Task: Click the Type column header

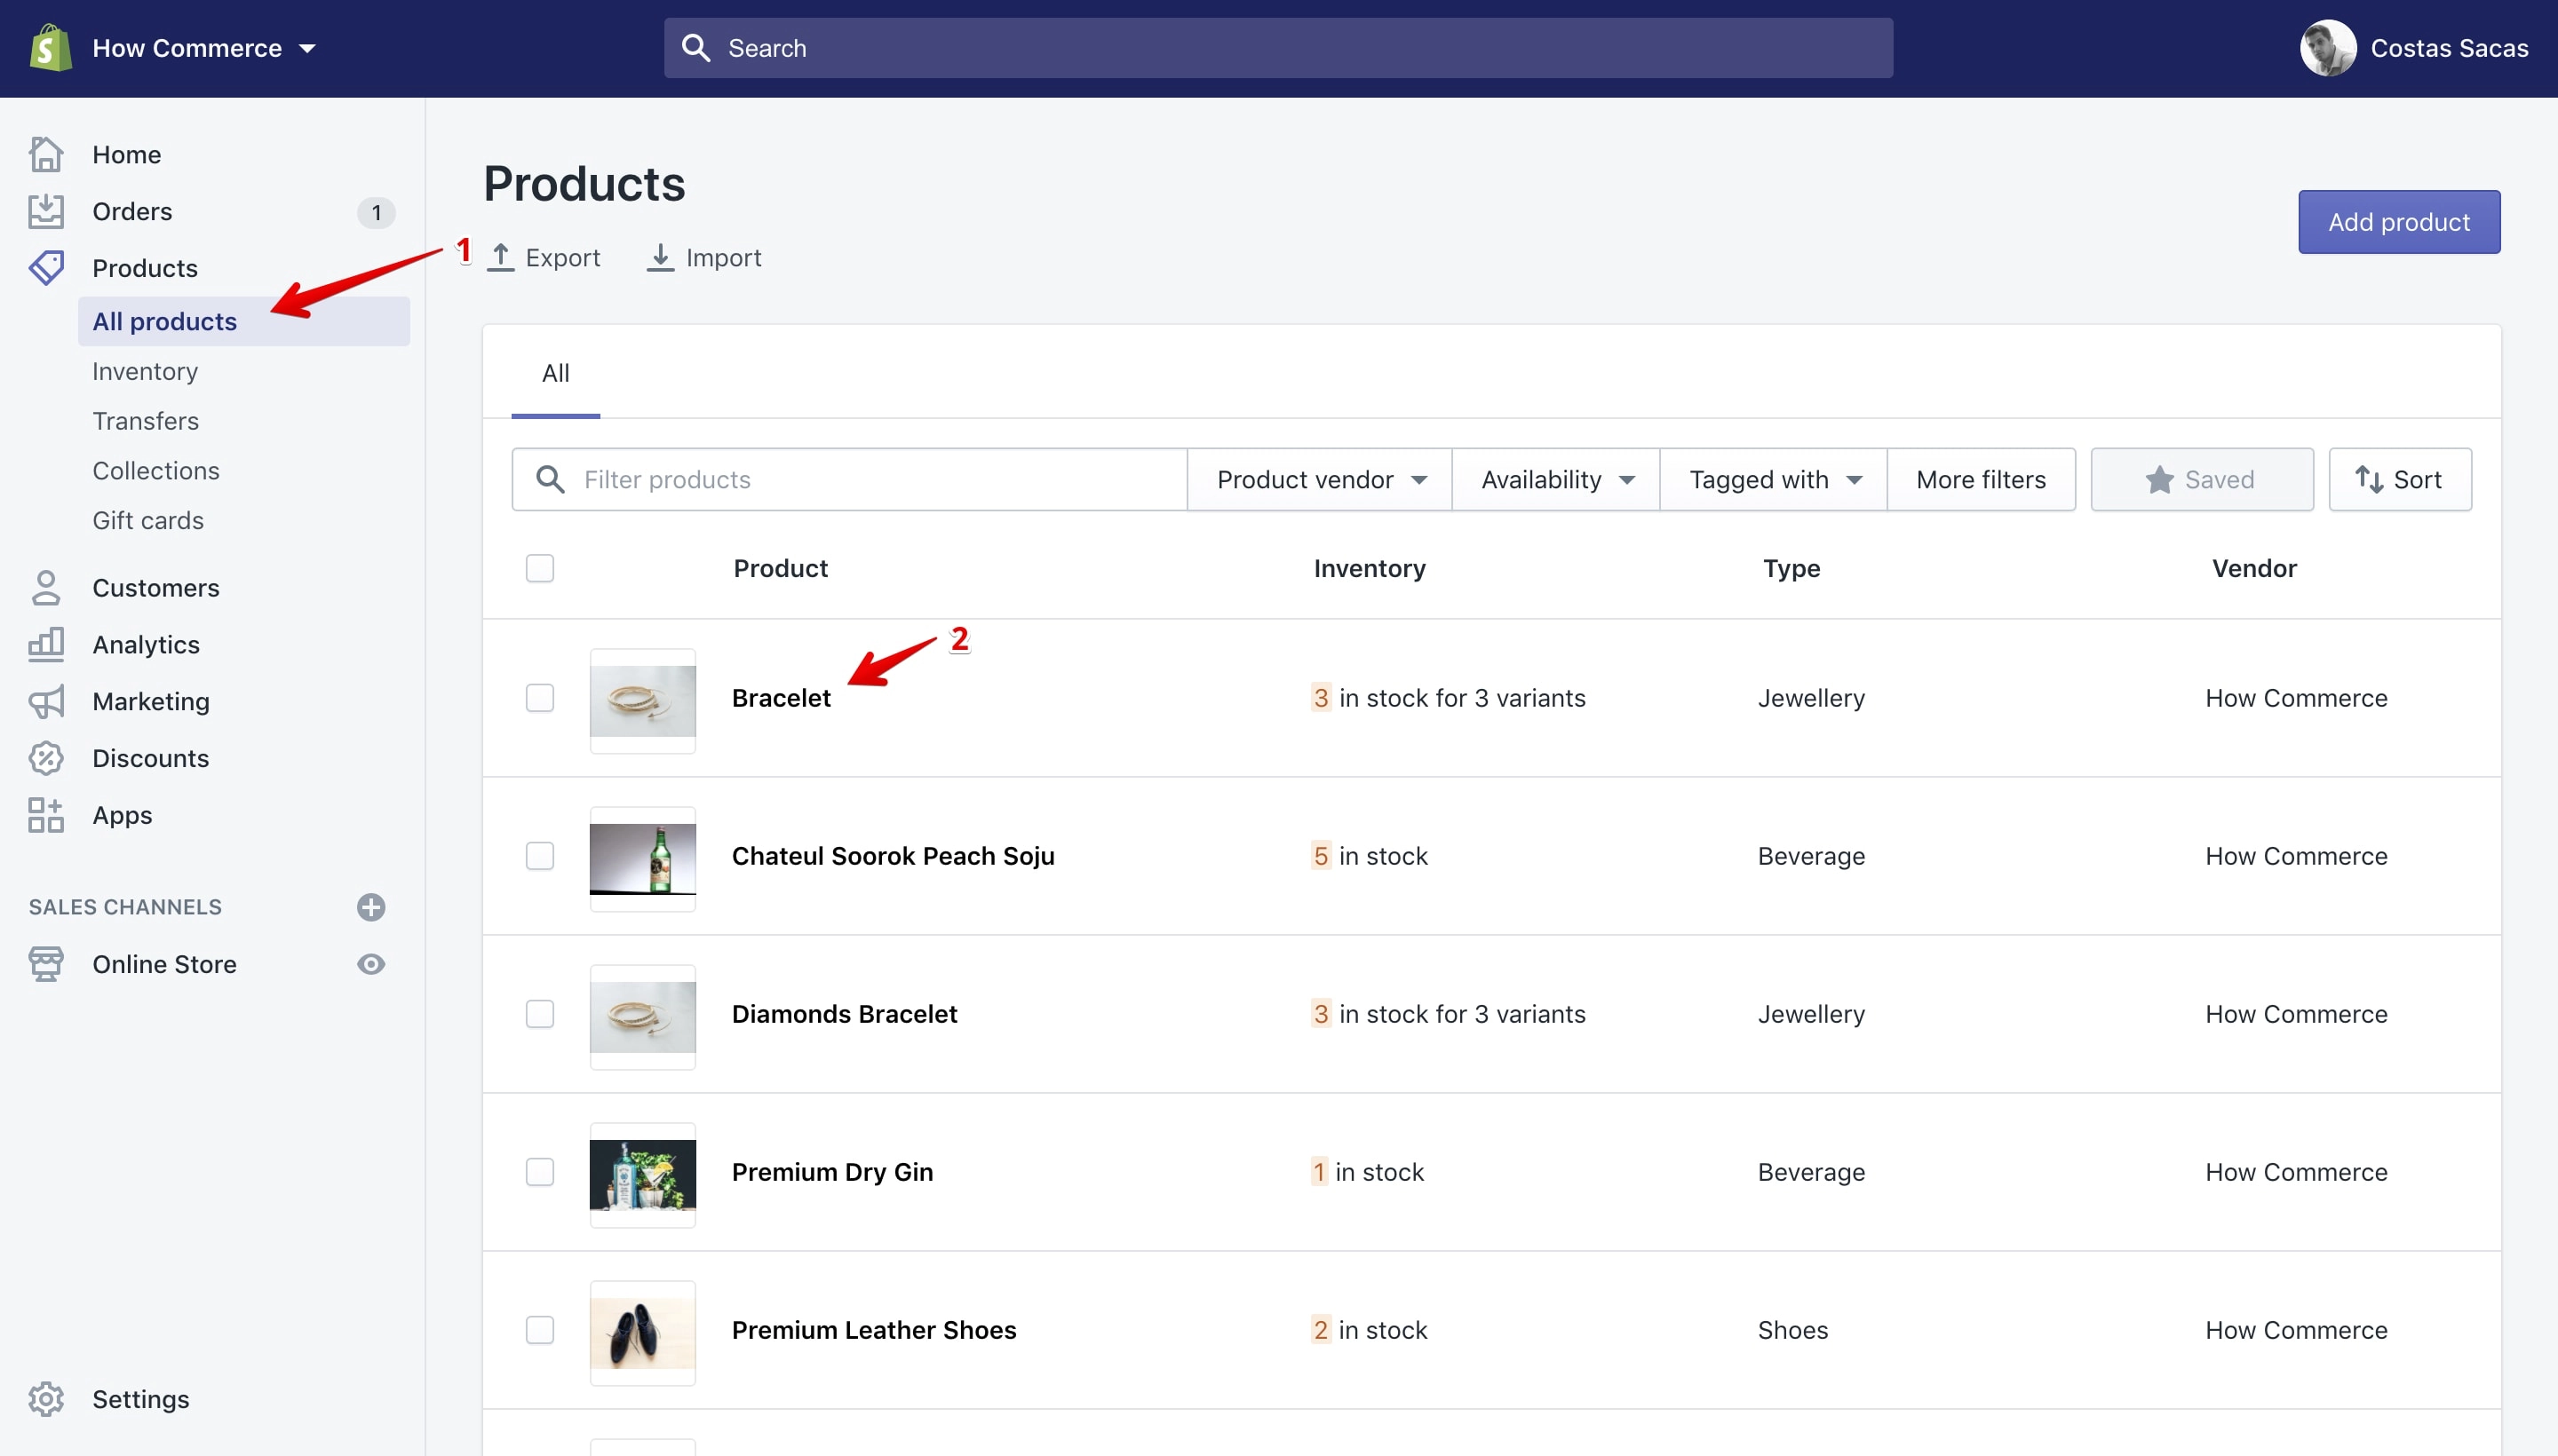Action: coord(1791,568)
